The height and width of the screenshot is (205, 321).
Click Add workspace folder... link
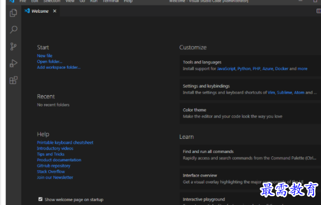click(x=59, y=67)
